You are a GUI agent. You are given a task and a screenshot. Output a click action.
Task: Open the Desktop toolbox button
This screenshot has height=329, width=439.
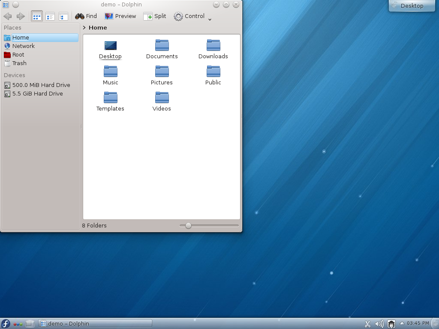[x=412, y=6]
